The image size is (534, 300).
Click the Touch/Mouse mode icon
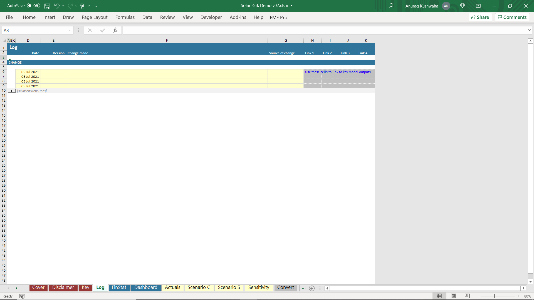[82, 6]
